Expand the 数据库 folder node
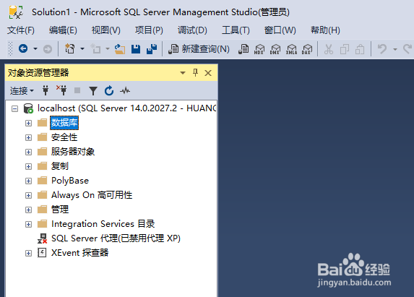This screenshot has height=297, width=414. point(28,124)
